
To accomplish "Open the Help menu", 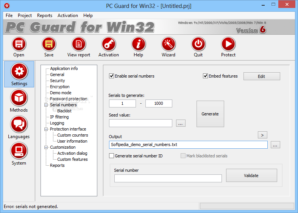I will (88, 16).
